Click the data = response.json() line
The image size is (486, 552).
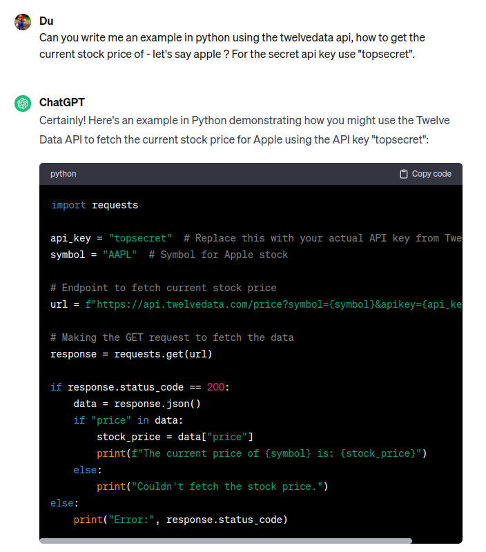coord(137,404)
